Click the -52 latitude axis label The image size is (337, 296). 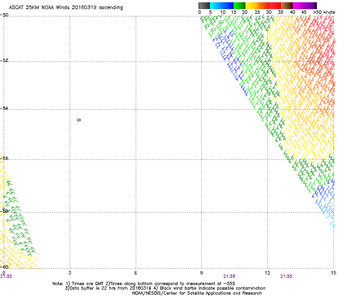point(4,61)
